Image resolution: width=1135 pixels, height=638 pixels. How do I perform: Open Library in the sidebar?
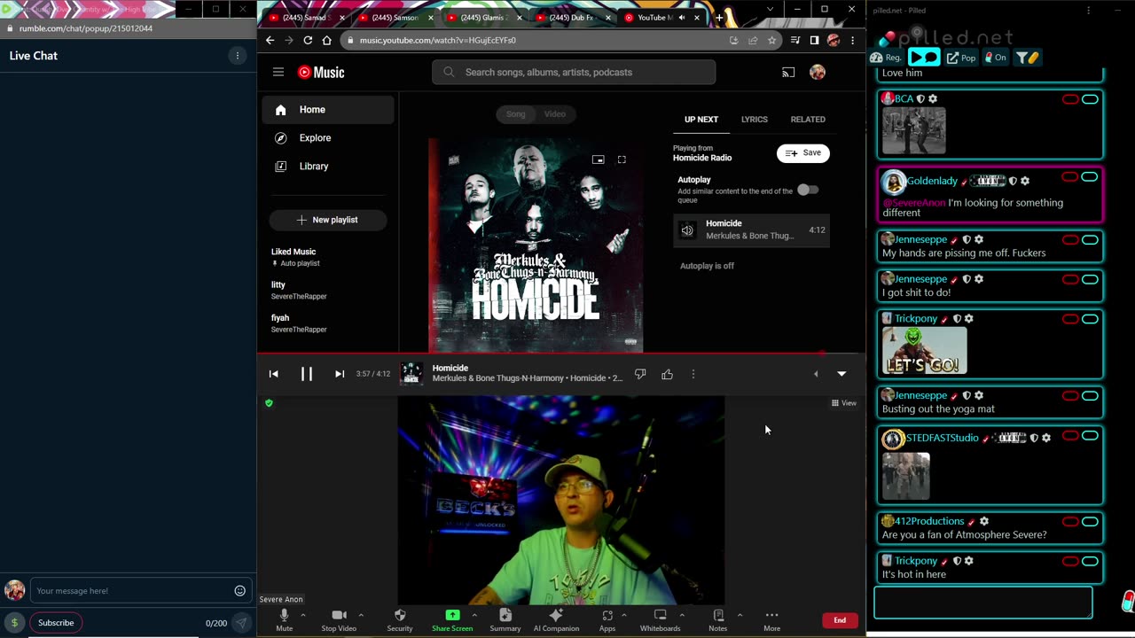tap(328, 167)
